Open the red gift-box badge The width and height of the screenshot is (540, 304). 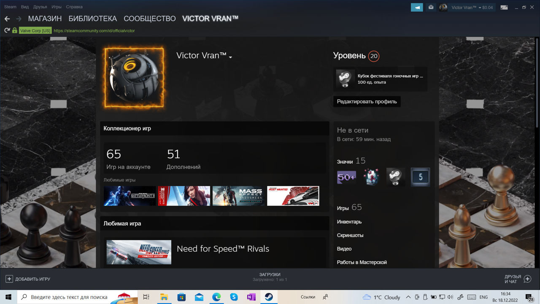coord(371,177)
